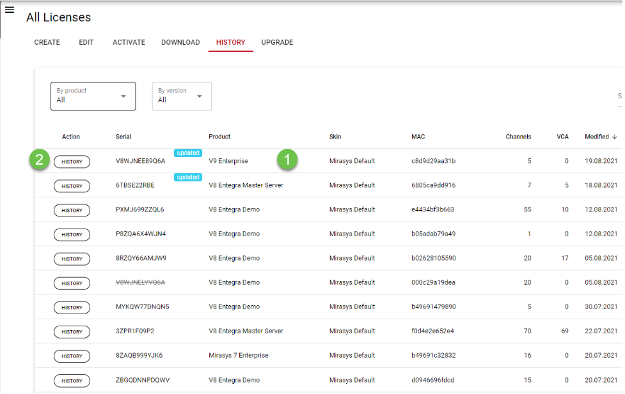The width and height of the screenshot is (625, 394).
Task: View history for serial V8WJNEE89Q6A
Action: (72, 162)
